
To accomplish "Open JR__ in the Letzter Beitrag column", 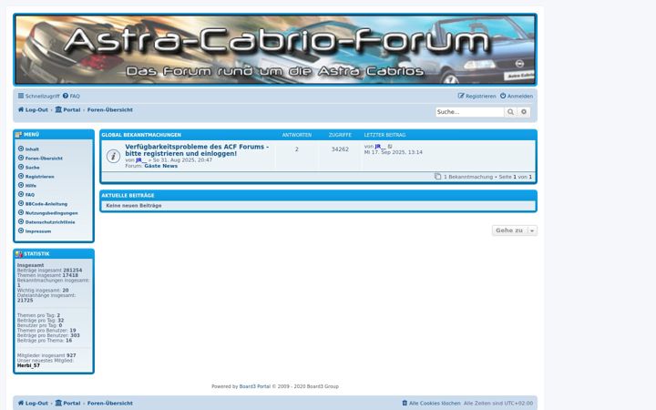I will [x=380, y=147].
